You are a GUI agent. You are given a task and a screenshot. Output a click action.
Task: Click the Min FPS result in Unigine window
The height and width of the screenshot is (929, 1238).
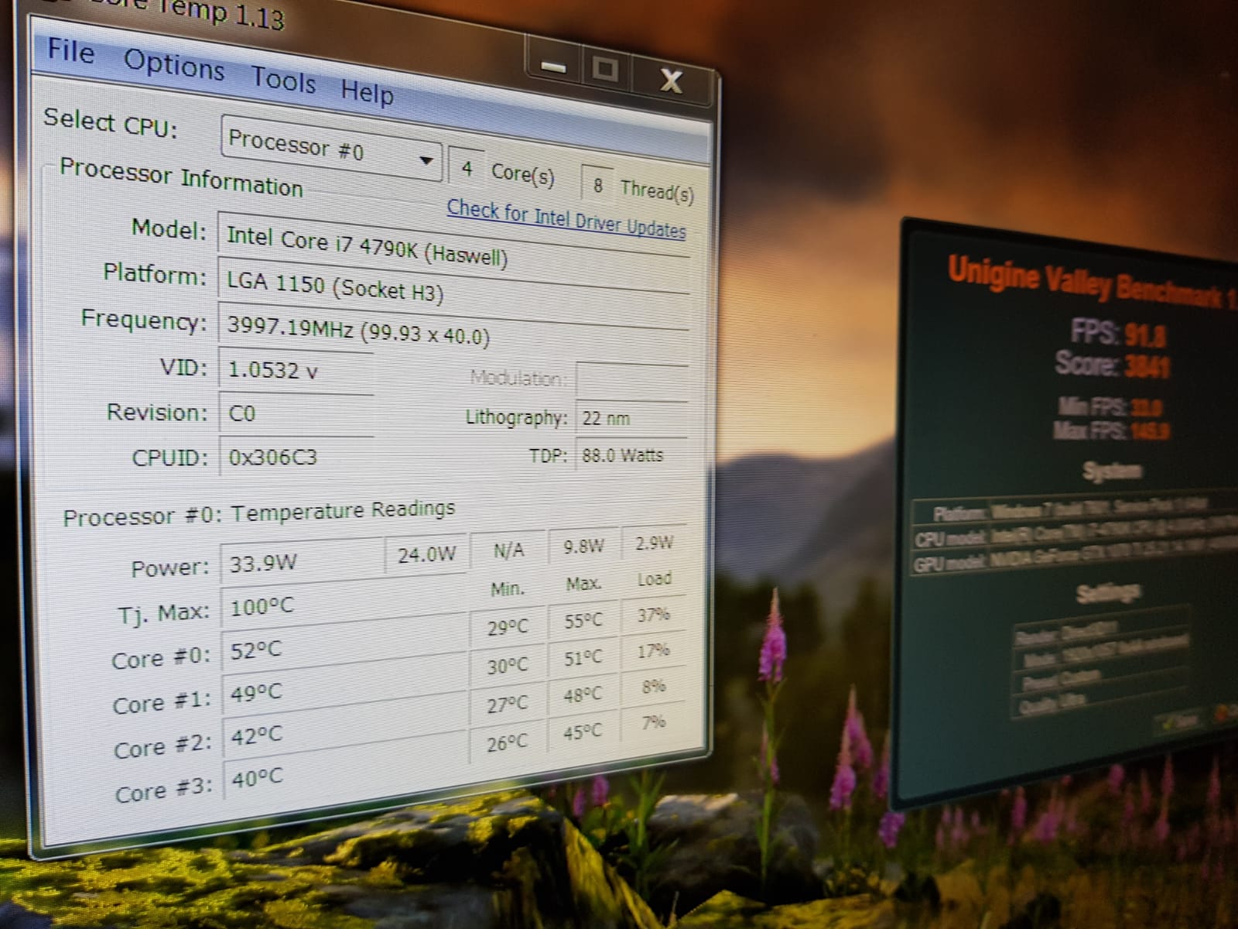(x=1110, y=406)
